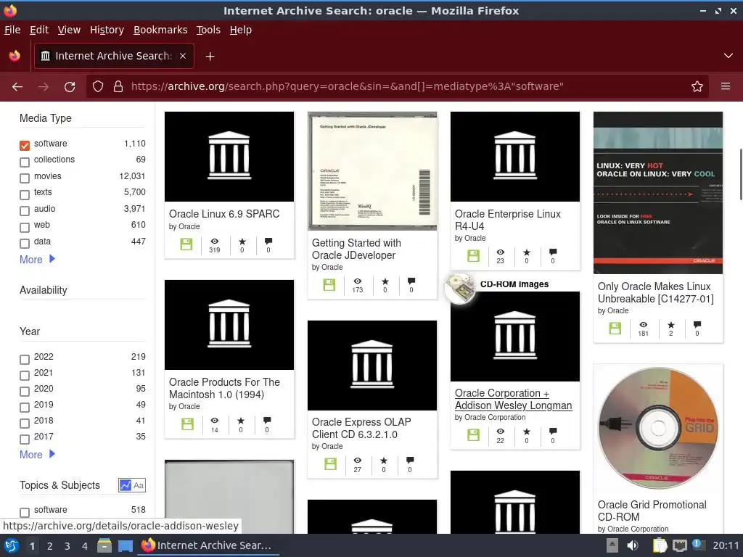Click floppy disk icon on Oracle Products For The Macintosh card
This screenshot has height=557, width=743.
(187, 424)
